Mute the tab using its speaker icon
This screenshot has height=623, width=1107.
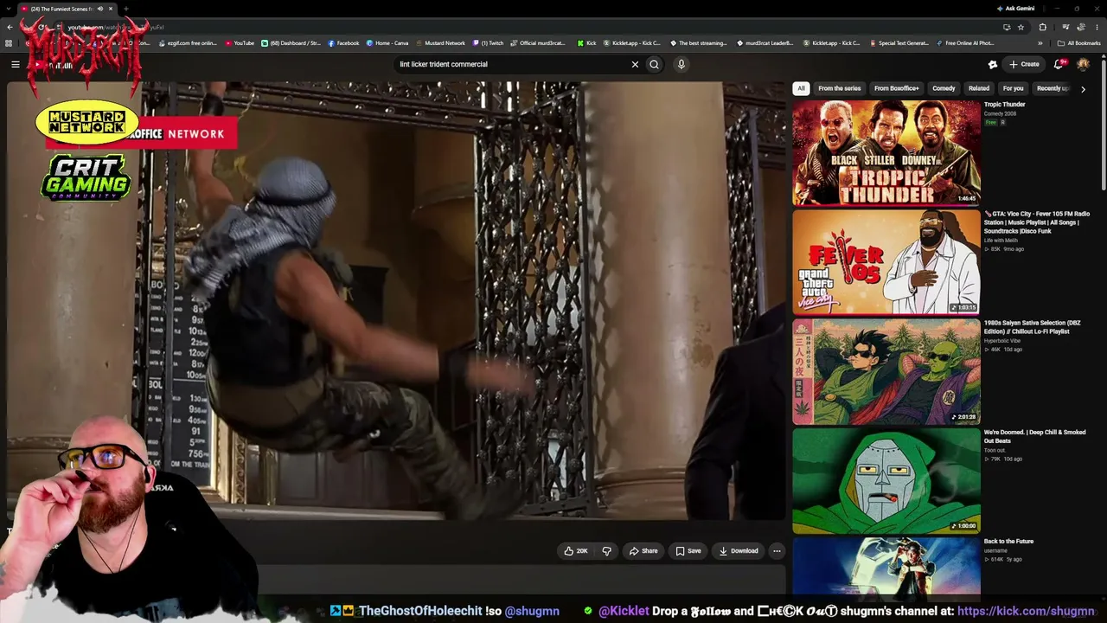click(x=99, y=9)
